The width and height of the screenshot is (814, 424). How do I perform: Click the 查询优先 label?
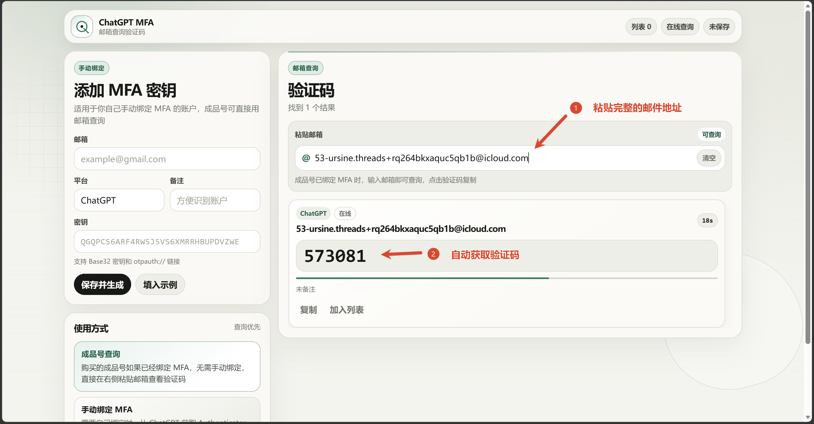[x=247, y=327]
